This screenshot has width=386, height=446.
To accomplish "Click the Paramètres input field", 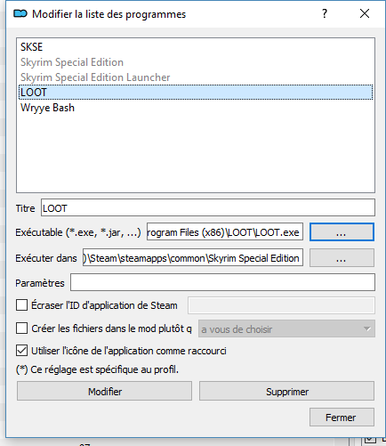I will click(x=222, y=282).
